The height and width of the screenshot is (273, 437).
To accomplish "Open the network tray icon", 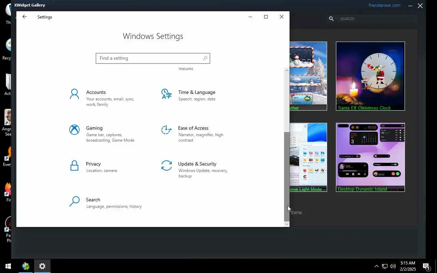I will pyautogui.click(x=385, y=266).
